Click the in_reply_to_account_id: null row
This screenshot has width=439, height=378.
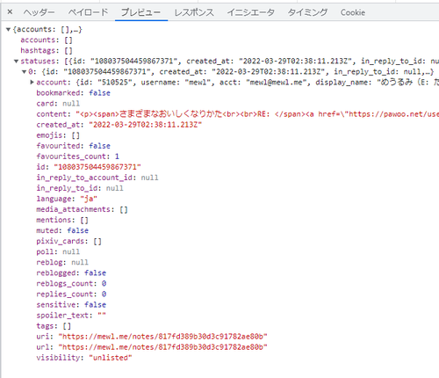point(97,178)
